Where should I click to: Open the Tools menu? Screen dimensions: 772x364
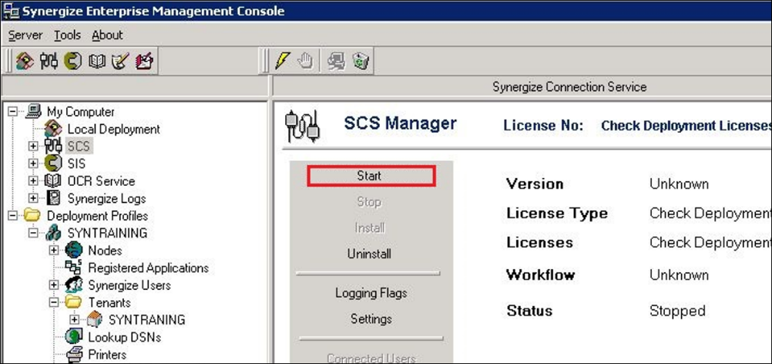tap(68, 35)
